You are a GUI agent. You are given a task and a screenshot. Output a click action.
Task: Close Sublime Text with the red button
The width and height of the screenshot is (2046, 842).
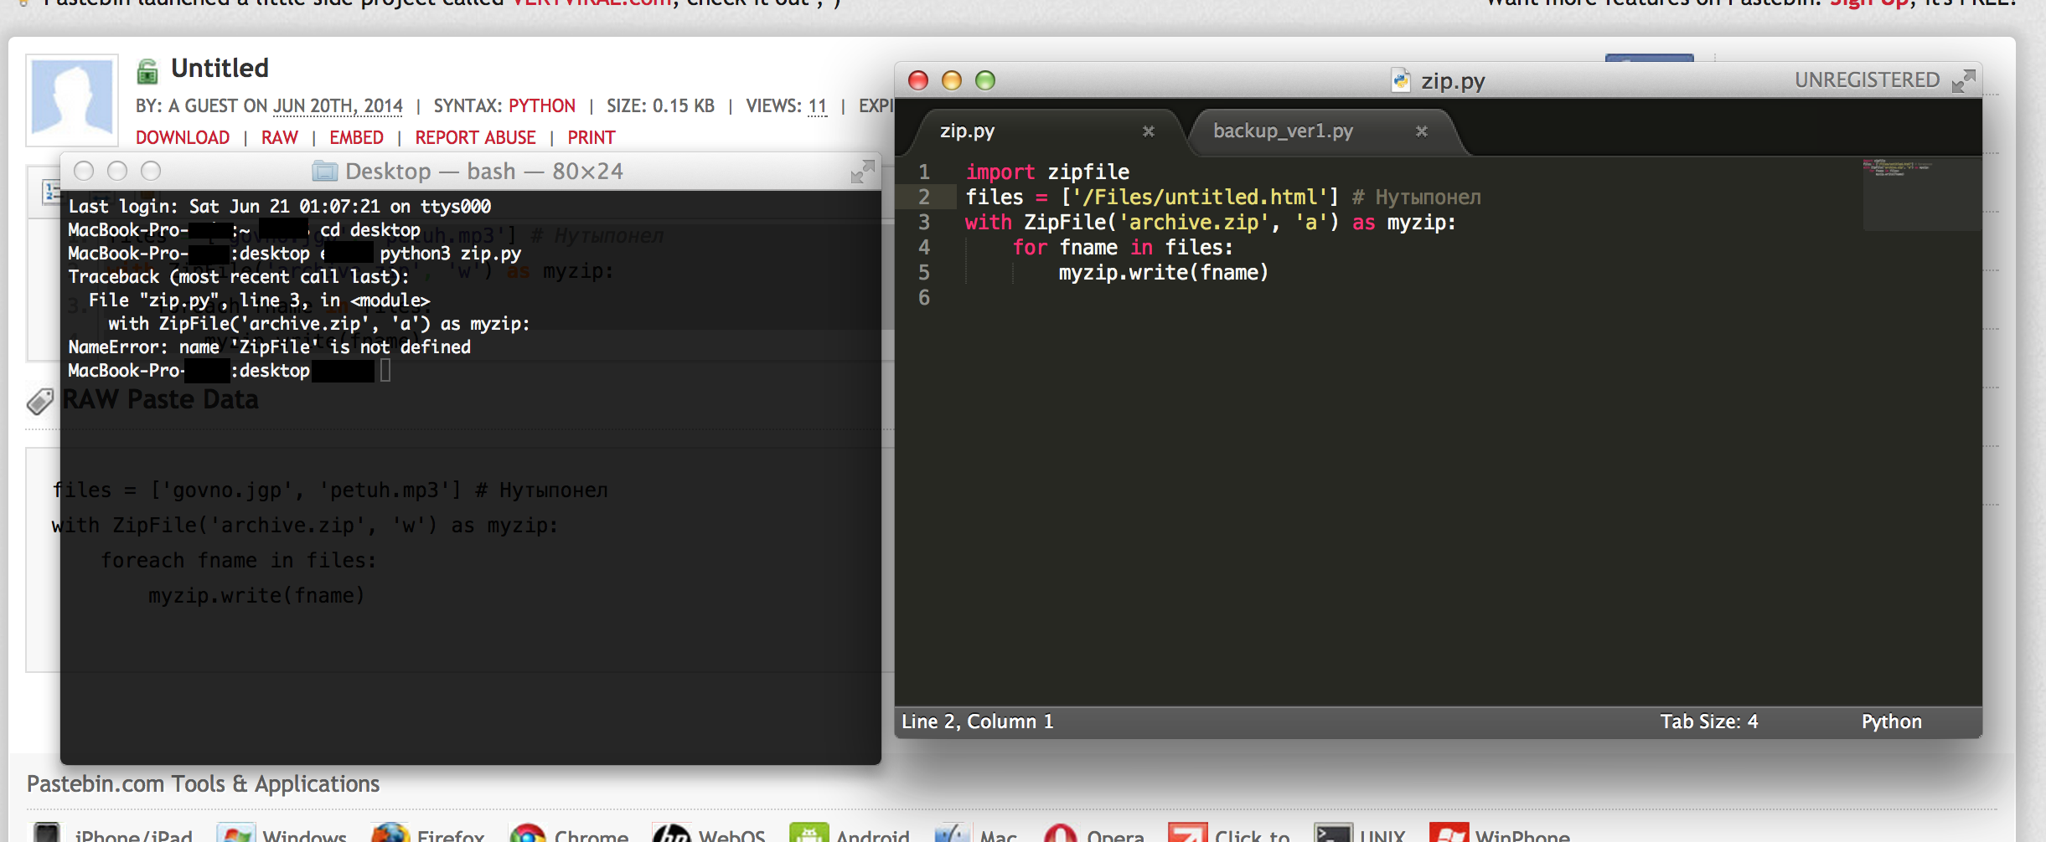click(918, 80)
